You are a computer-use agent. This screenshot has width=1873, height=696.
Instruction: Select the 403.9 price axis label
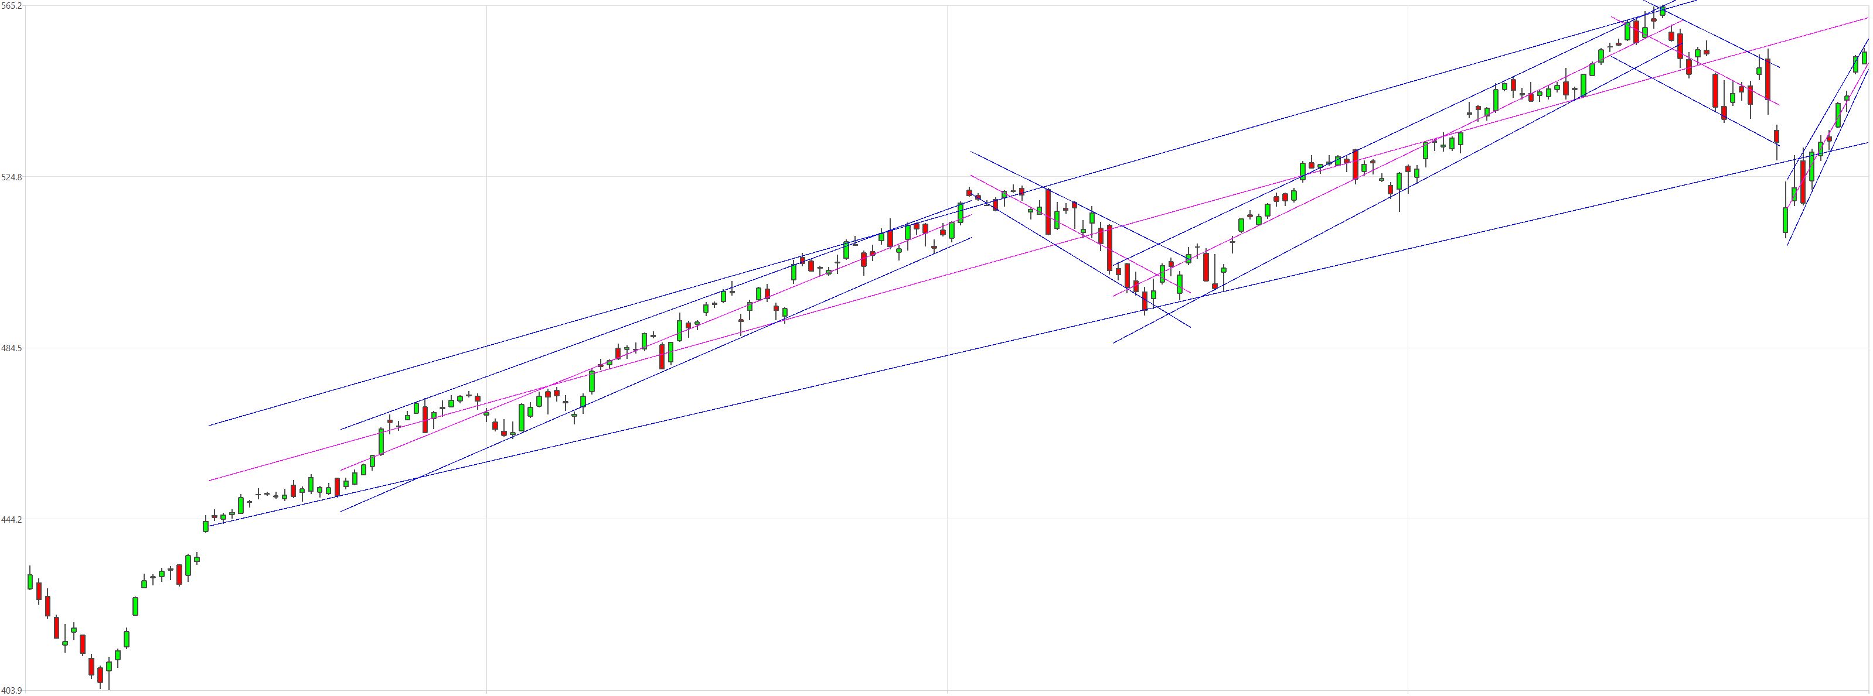(12, 690)
